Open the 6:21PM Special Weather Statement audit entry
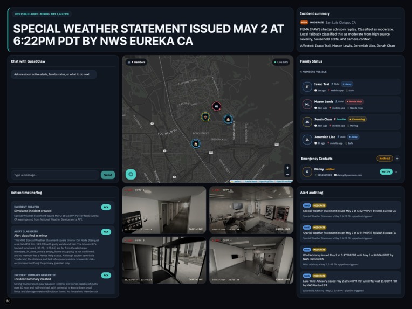 coord(351,233)
